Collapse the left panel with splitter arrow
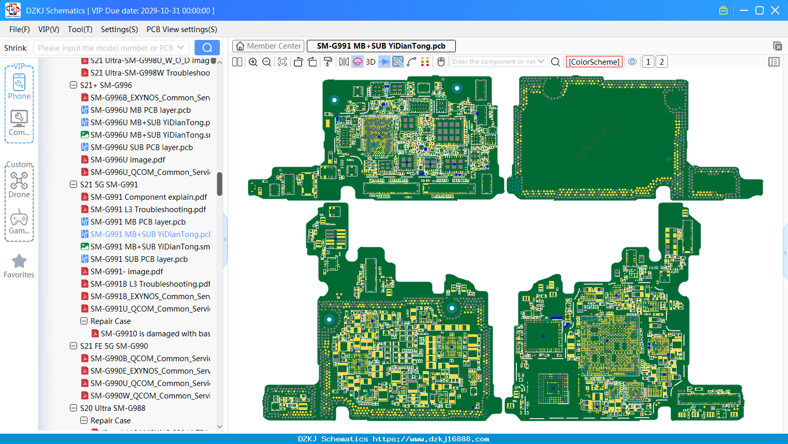Screen dimensions: 788x444 coord(225,239)
